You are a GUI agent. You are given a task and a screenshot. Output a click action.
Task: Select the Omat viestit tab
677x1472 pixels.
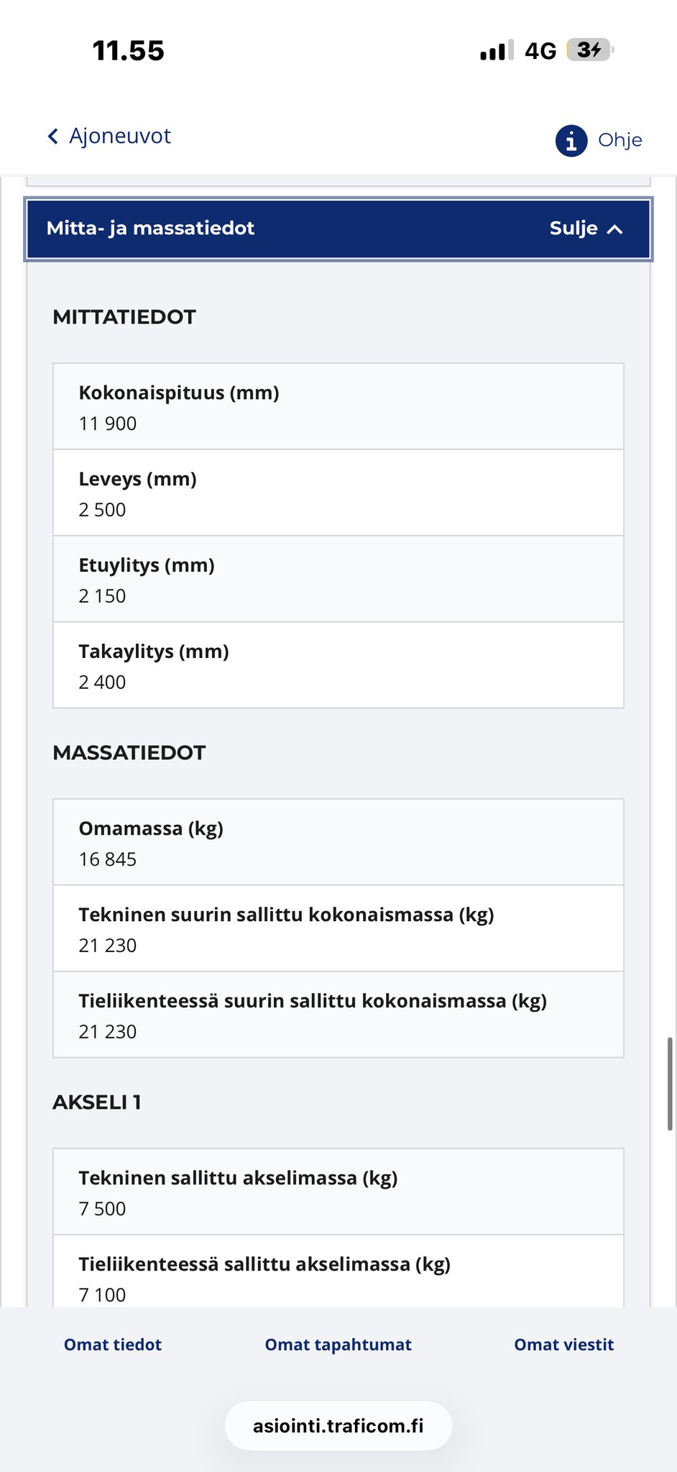[x=563, y=1345]
